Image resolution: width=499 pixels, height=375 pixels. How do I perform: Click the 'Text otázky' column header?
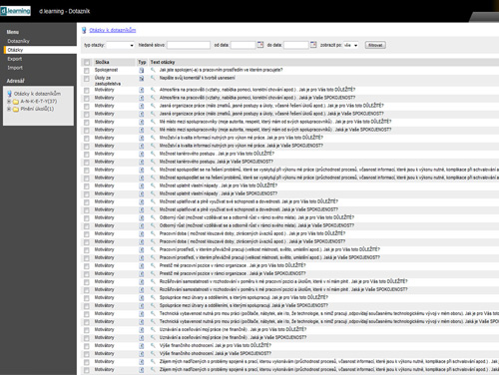[163, 62]
